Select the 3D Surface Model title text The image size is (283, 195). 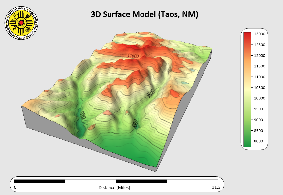point(144,14)
